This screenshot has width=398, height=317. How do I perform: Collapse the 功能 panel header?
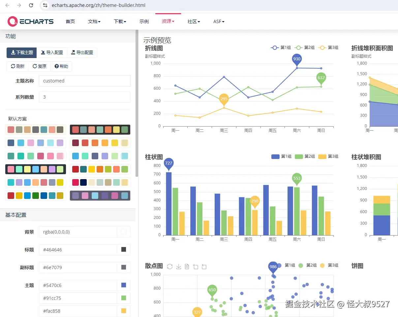tap(68, 36)
